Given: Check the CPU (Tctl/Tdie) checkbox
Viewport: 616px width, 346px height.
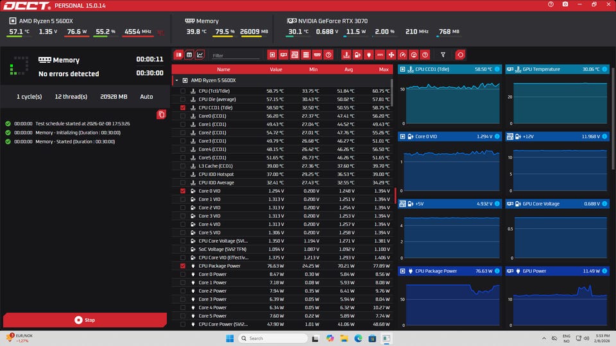Looking at the screenshot, I should point(183,91).
